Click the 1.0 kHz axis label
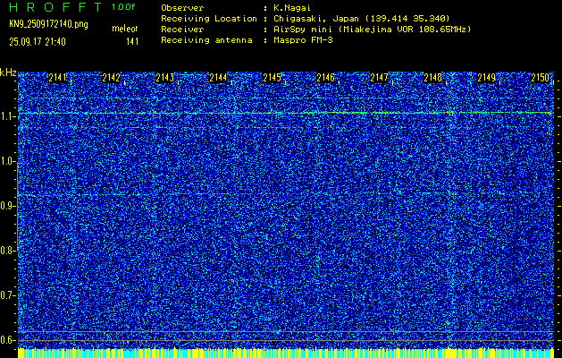Viewport: 562px width, 358px height. [x=7, y=162]
